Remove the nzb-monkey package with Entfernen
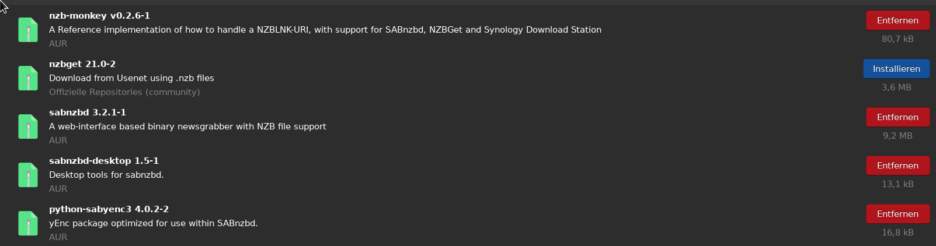This screenshot has width=936, height=246. click(897, 20)
